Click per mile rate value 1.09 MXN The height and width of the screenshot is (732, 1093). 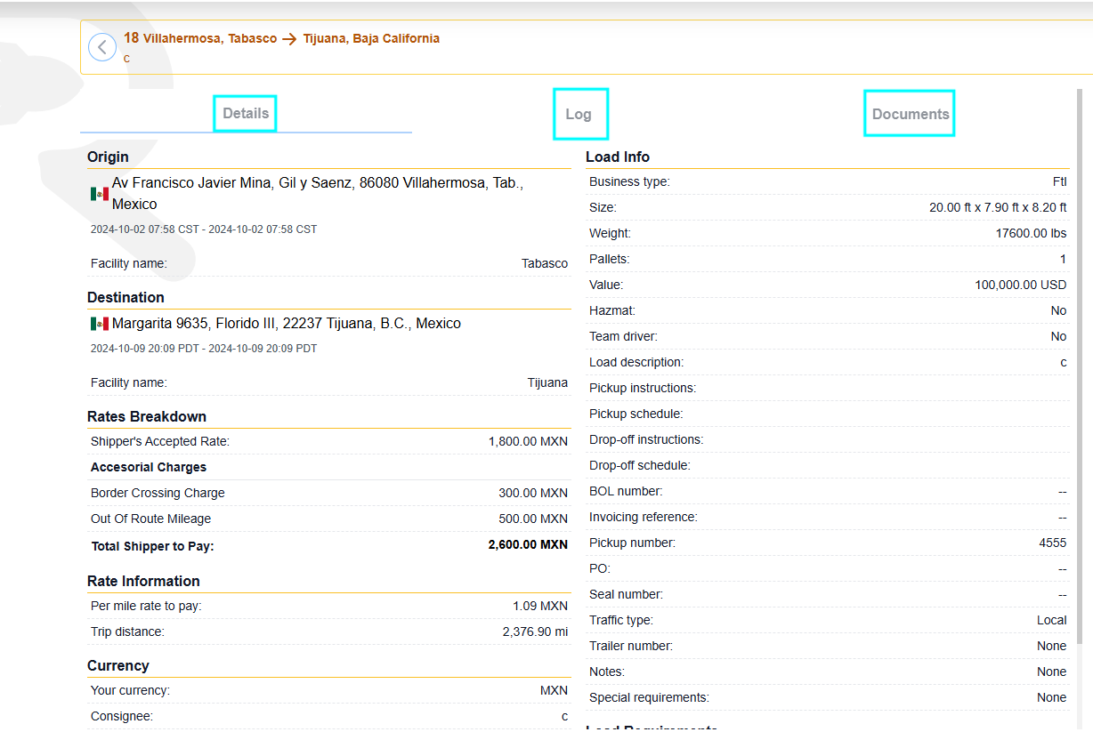pyautogui.click(x=540, y=606)
